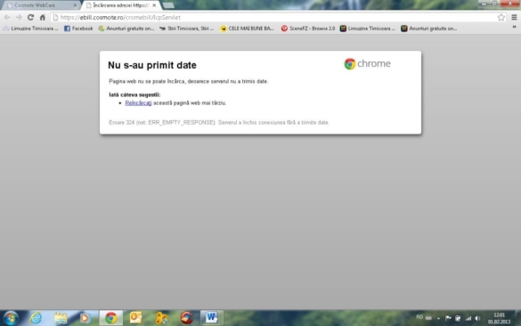This screenshot has height=326, width=521.
Task: Click the Reîncărcați link on error page
Action: click(x=138, y=103)
